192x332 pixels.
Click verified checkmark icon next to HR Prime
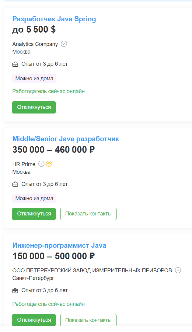(x=41, y=164)
